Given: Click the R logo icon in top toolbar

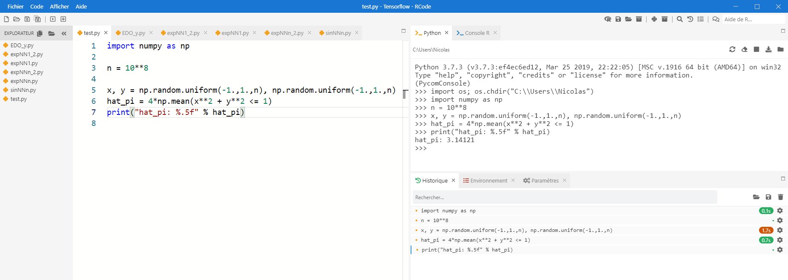Looking at the screenshot, I should point(608,19).
